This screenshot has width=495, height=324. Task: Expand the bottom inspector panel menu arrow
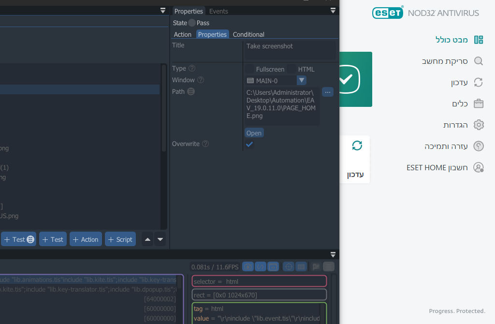pos(333,254)
